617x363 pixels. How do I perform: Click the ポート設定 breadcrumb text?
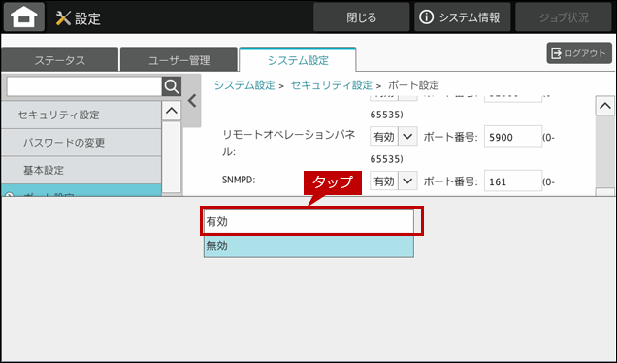pyautogui.click(x=413, y=85)
